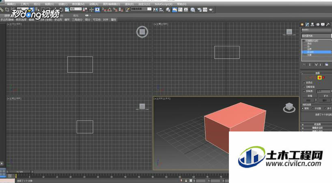This screenshot has height=183, width=332.
Task: Select the 多个 preview radio button
Action: click(325, 108)
